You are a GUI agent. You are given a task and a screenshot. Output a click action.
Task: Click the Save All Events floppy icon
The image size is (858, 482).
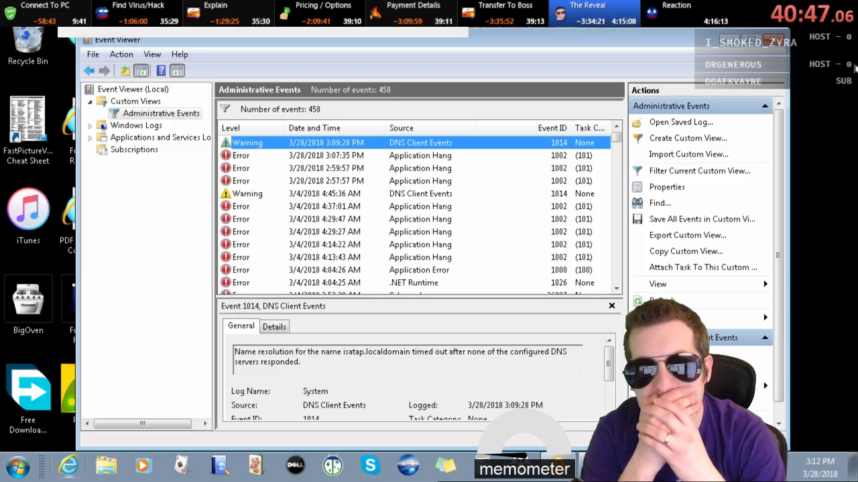637,219
